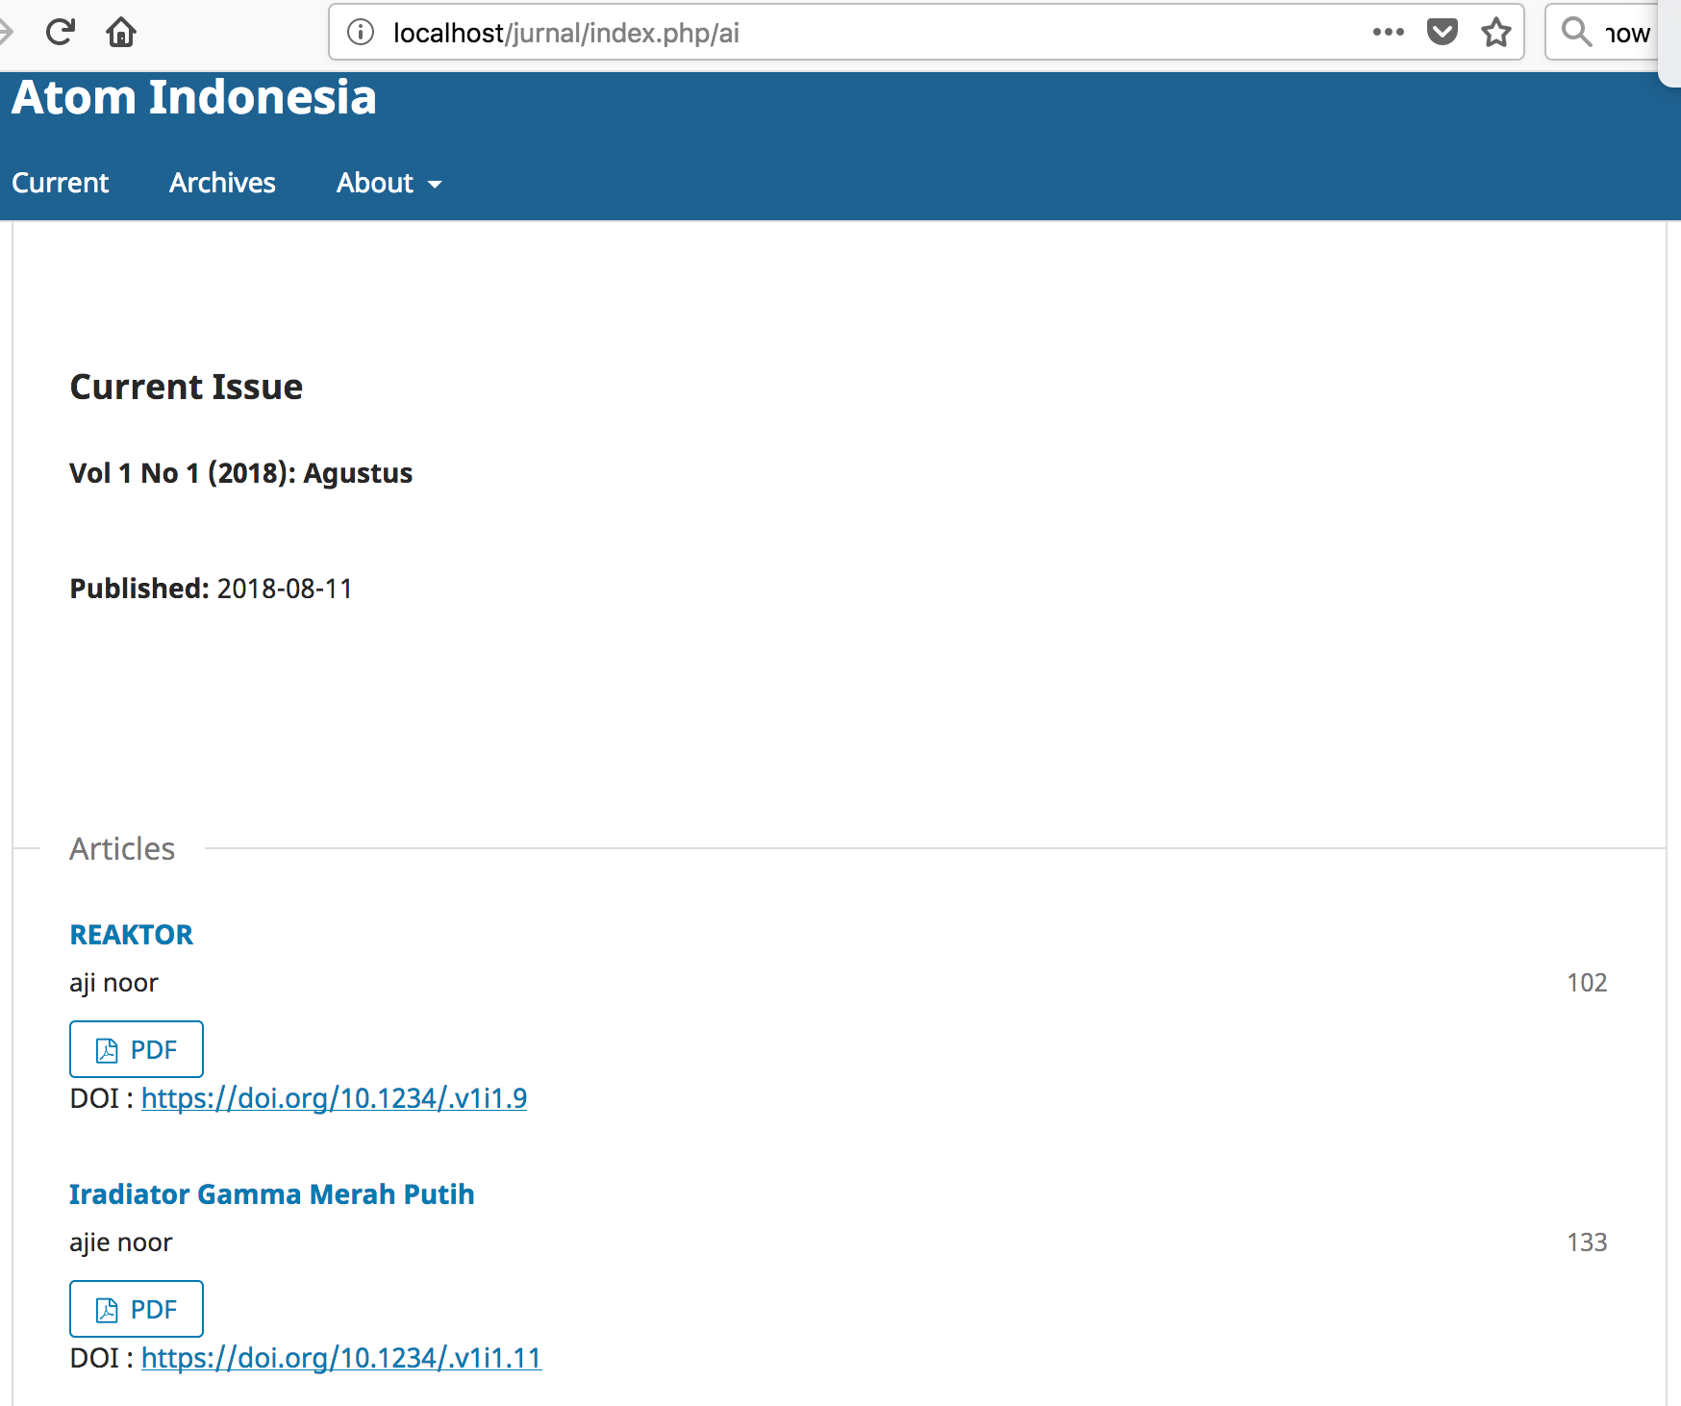Open the PDF for the REAKTOR article
The image size is (1681, 1406).
pos(137,1049)
